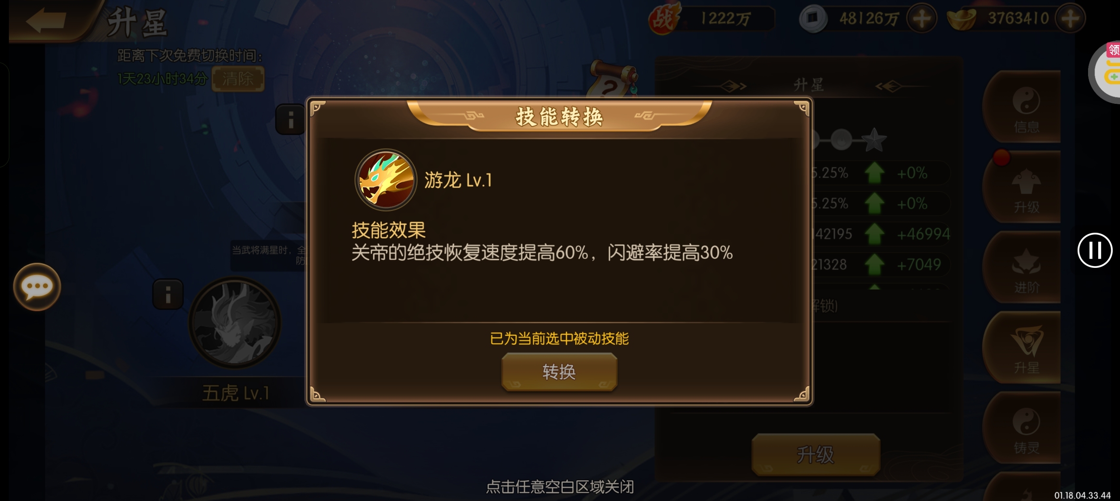1120x501 pixels.
Task: Select the greyed 五虎 skill portrait
Action: [235, 323]
